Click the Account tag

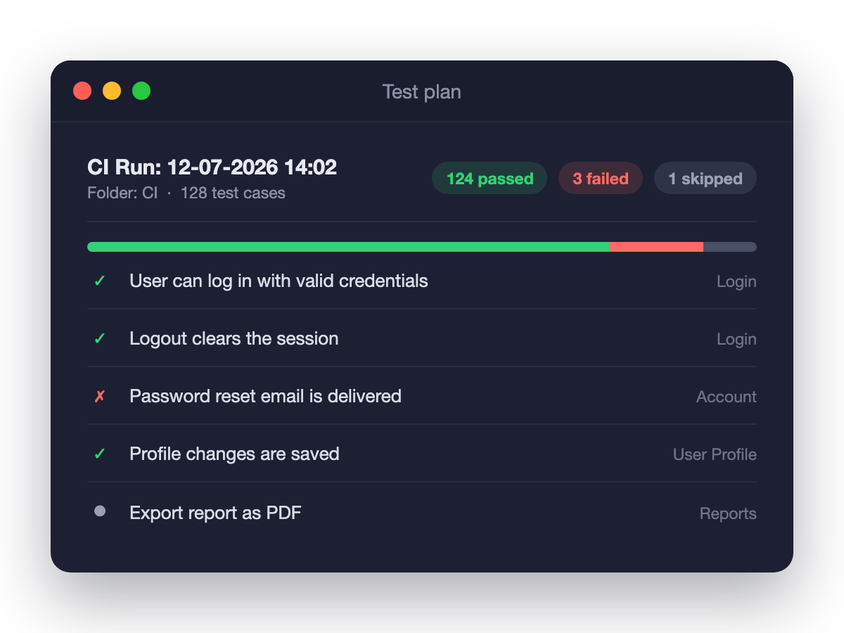pos(727,397)
